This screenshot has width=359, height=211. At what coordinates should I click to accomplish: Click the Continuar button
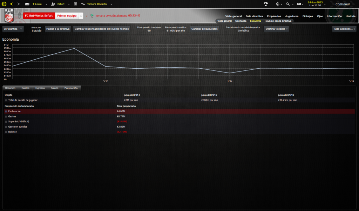343,4
